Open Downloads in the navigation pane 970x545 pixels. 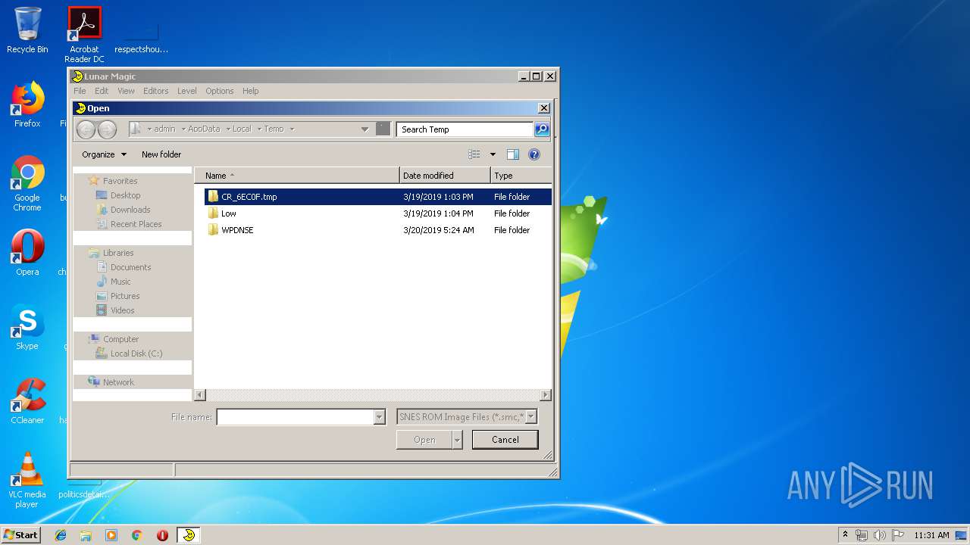pyautogui.click(x=130, y=210)
